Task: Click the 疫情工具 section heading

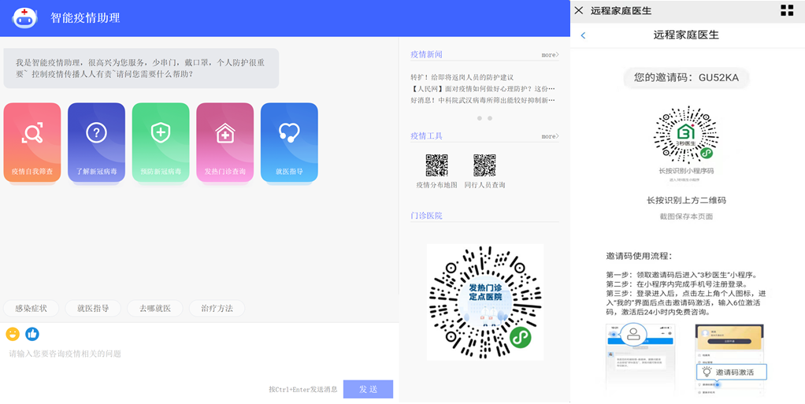Action: (x=426, y=136)
